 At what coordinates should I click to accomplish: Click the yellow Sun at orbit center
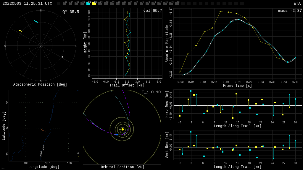[x=123, y=129]
